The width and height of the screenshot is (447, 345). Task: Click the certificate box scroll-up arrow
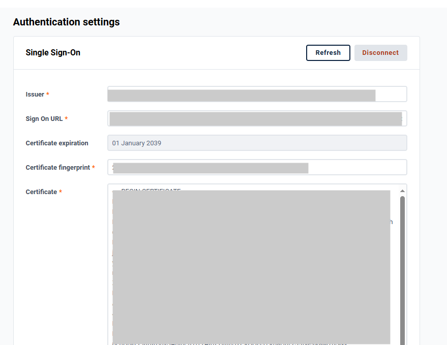click(402, 191)
